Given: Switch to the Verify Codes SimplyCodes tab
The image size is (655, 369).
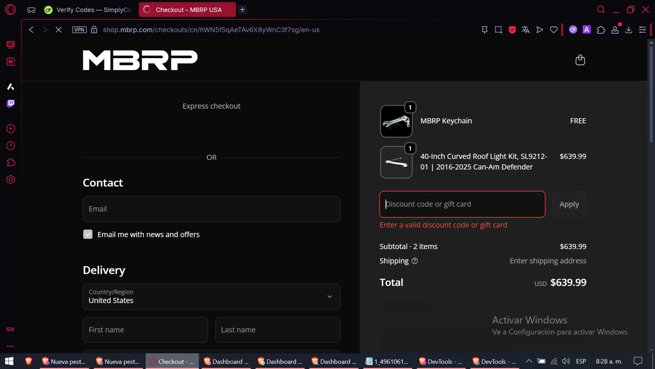Looking at the screenshot, I should pos(88,10).
